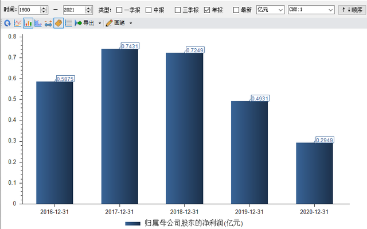
Task: Click the 2019-12-31 axis label
Action: click(x=249, y=212)
